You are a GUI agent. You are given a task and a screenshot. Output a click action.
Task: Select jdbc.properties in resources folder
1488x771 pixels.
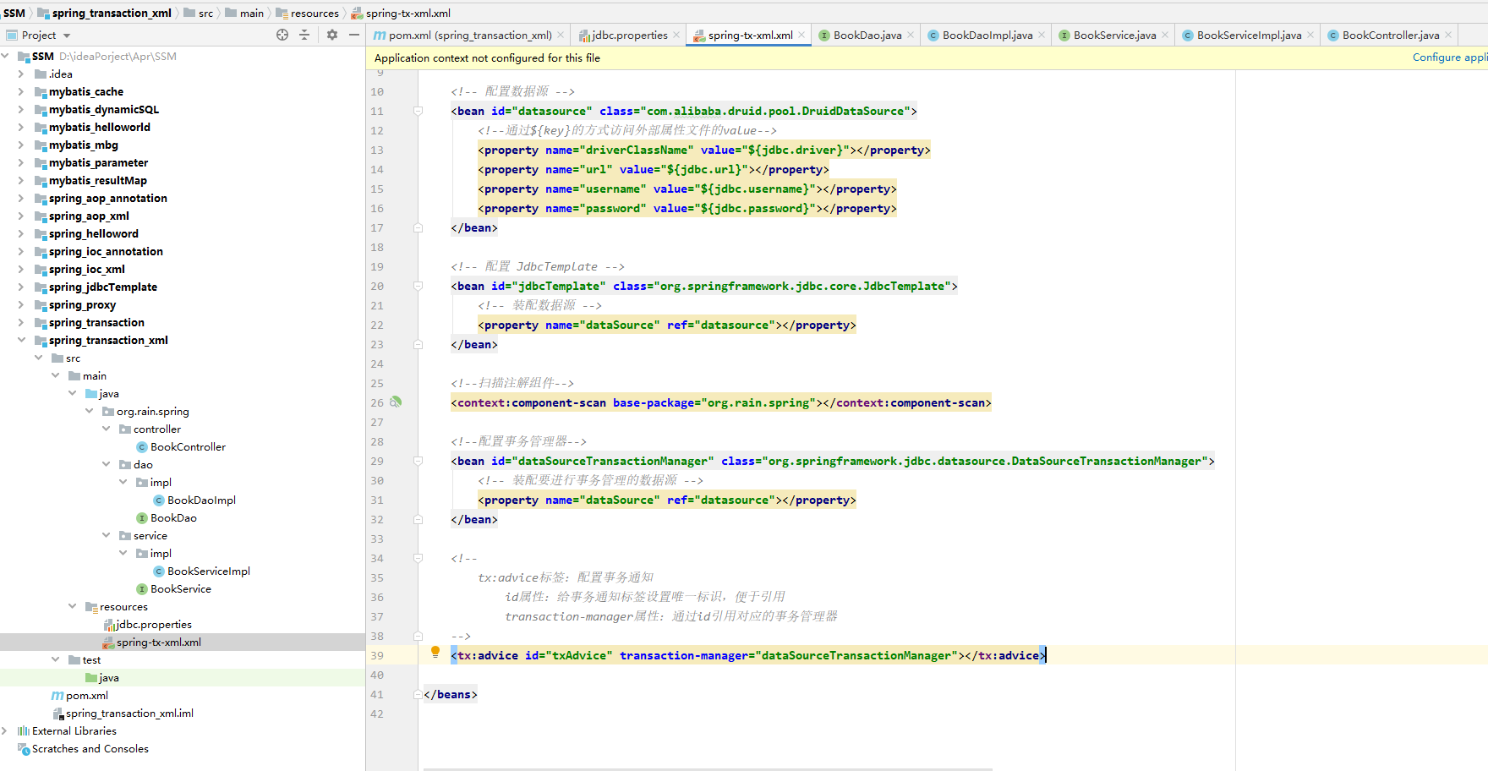pyautogui.click(x=153, y=624)
